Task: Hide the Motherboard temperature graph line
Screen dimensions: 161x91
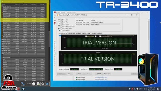Action: point(86,36)
